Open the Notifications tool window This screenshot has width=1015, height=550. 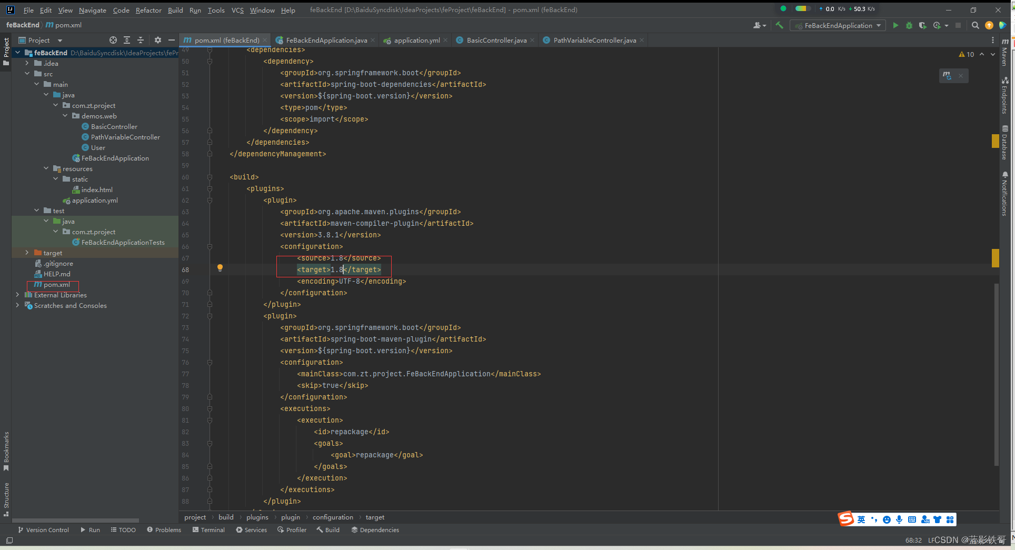1005,193
